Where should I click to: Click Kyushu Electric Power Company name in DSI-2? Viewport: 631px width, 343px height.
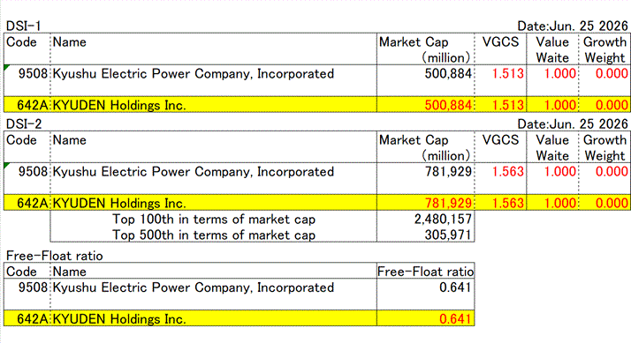194,171
